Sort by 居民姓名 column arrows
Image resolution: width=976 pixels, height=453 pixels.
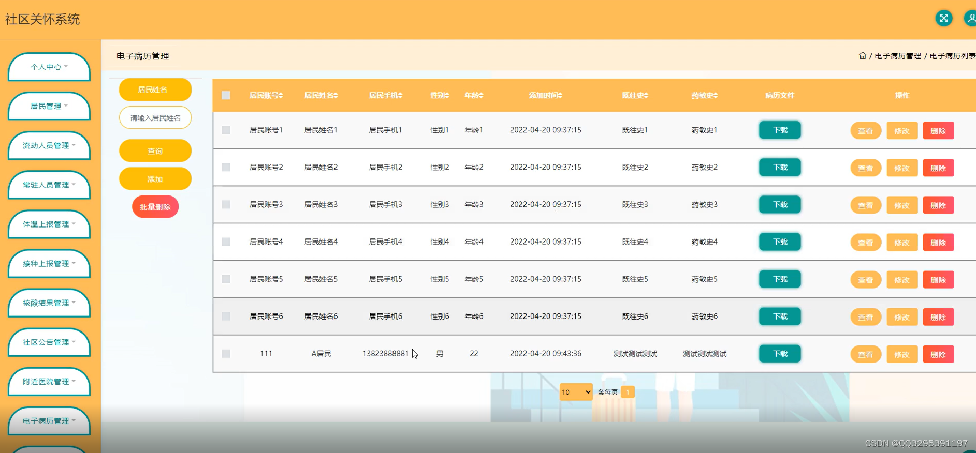point(336,96)
